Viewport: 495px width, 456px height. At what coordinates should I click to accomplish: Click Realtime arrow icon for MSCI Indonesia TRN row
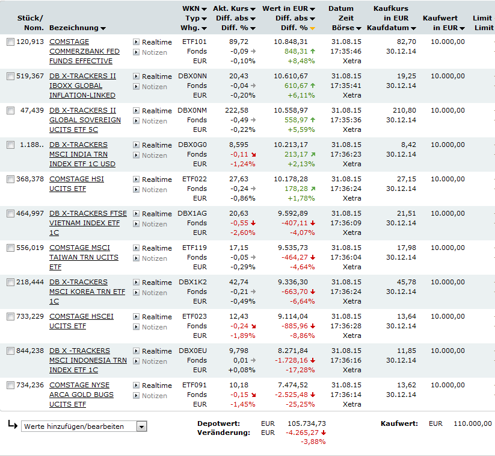136,351
